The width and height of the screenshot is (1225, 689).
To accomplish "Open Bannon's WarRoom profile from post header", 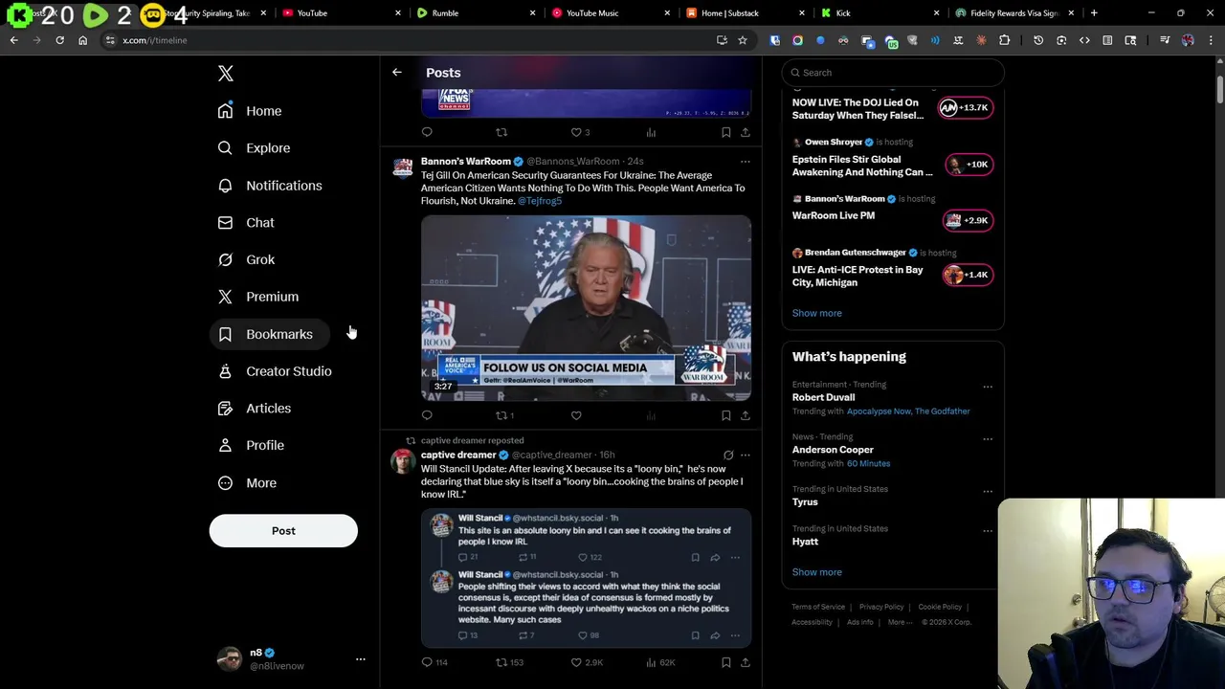I will pos(466,162).
